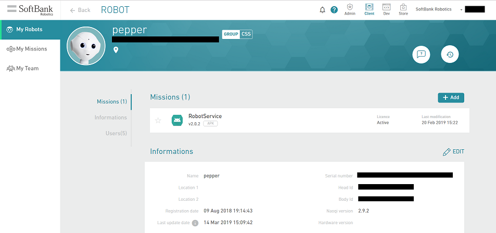
Task: Open the Store icon
Action: pyautogui.click(x=403, y=9)
